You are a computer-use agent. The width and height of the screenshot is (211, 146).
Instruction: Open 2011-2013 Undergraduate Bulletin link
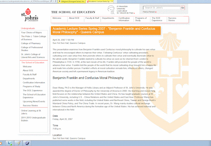33,119
